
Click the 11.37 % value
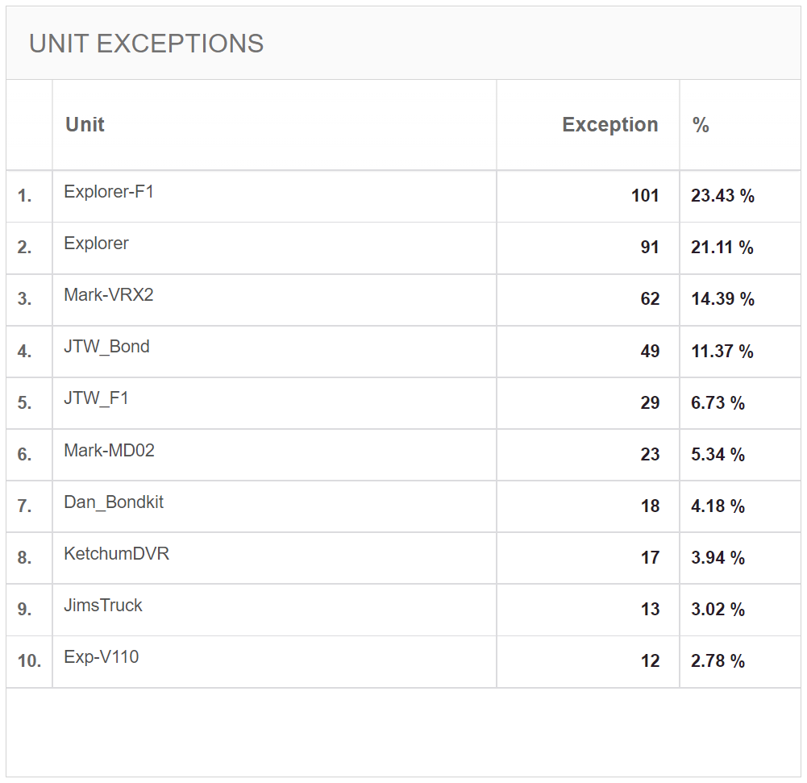(722, 351)
